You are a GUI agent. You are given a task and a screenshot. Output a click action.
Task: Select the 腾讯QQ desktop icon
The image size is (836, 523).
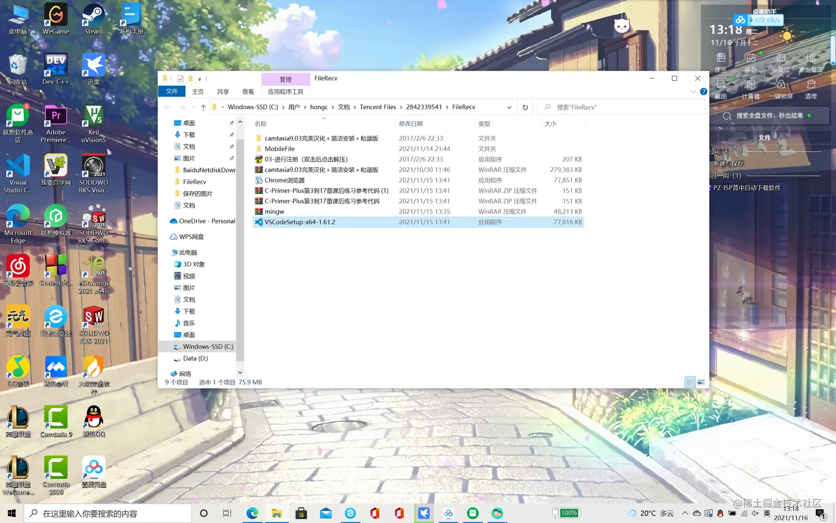coord(93,422)
